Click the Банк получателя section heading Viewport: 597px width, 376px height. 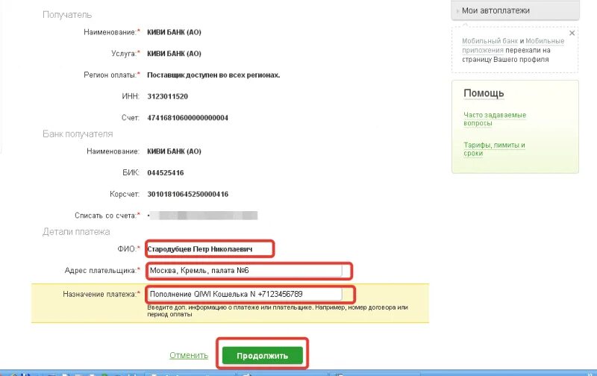[78, 134]
